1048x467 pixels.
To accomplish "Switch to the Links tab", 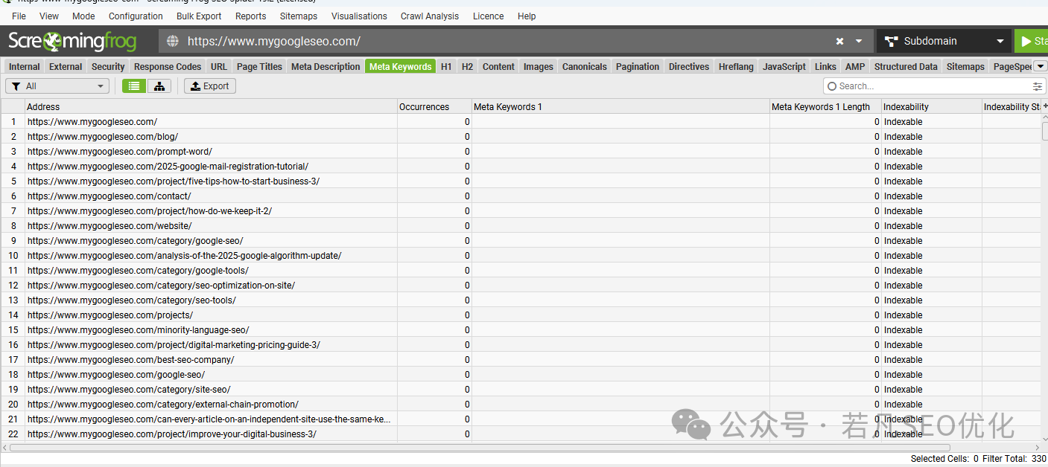I will pyautogui.click(x=825, y=66).
